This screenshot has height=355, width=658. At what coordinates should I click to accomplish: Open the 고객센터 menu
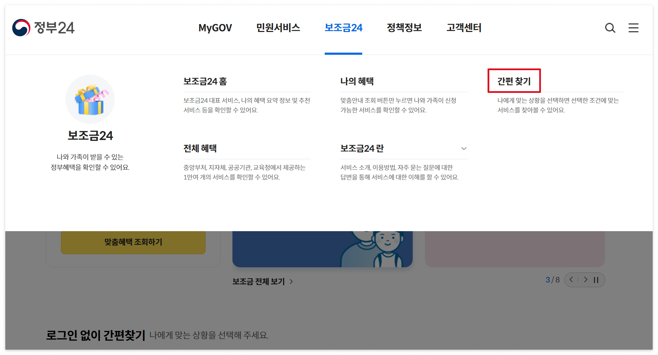pos(464,28)
